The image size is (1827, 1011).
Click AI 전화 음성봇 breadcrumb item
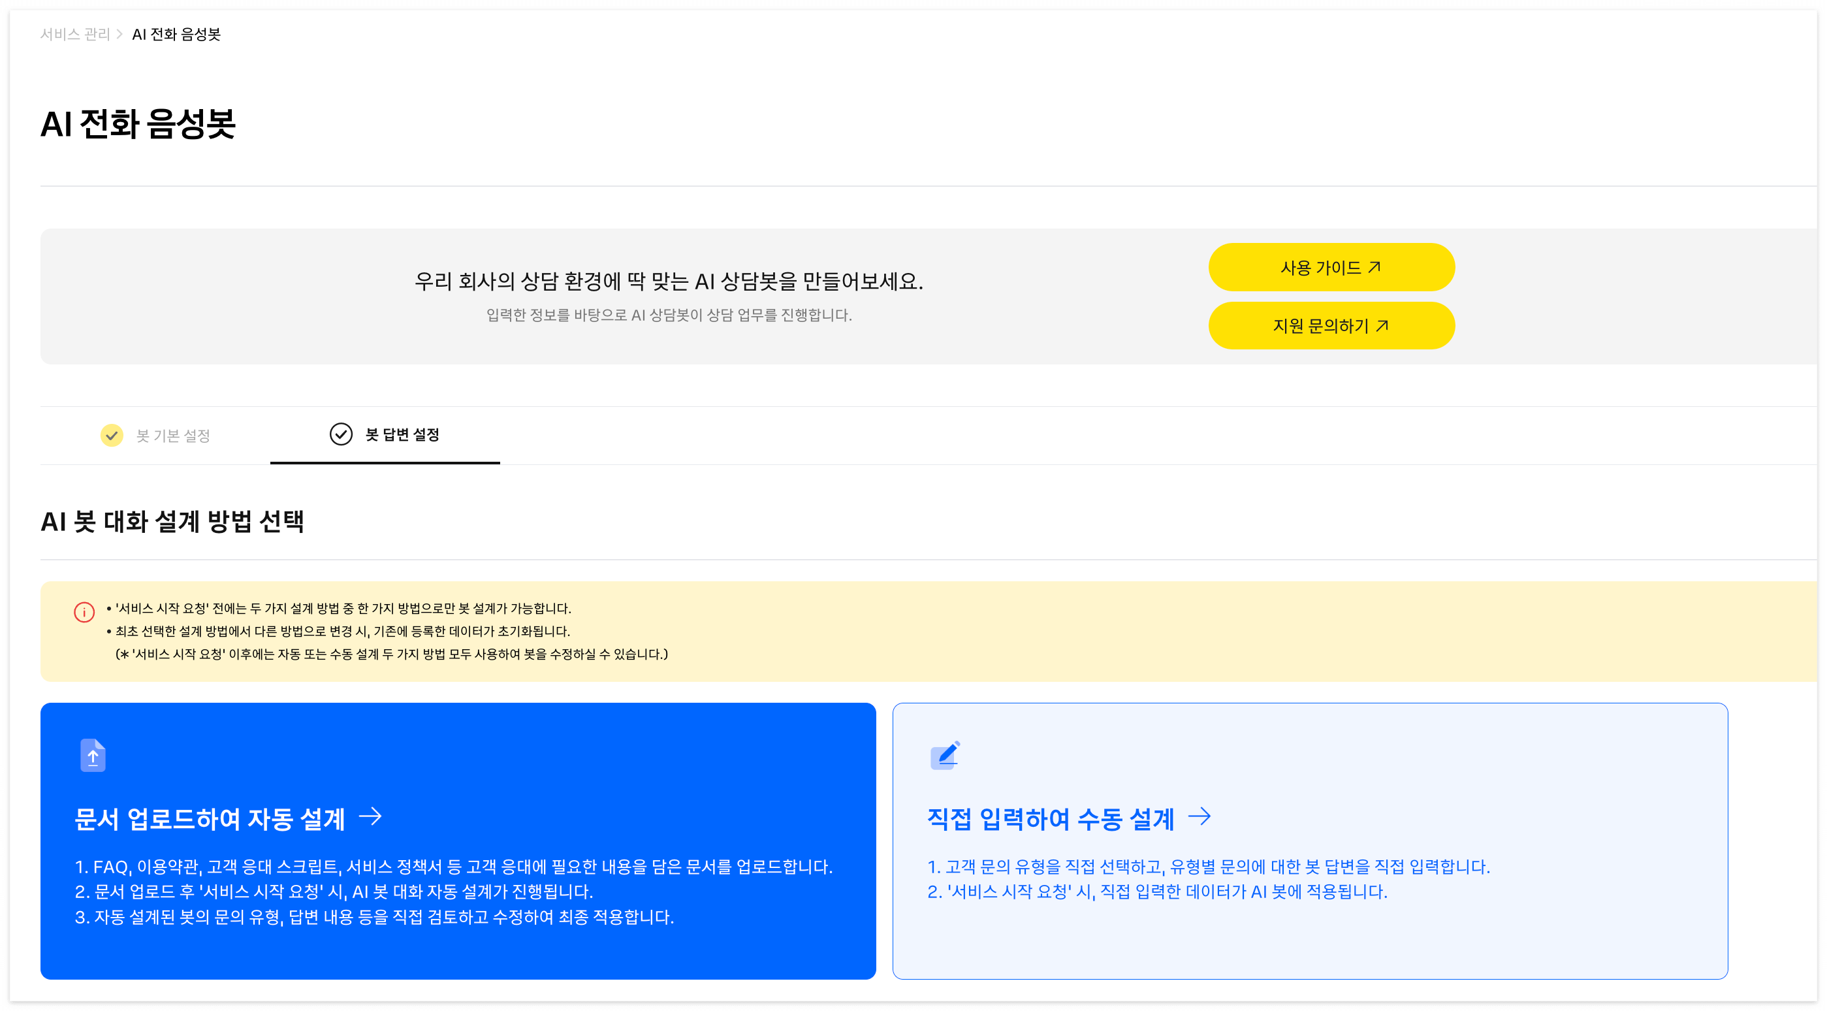coord(176,34)
